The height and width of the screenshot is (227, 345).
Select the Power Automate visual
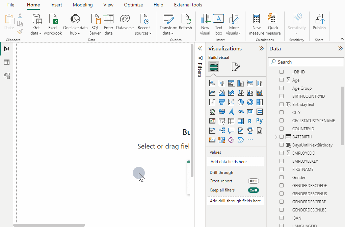(240, 140)
